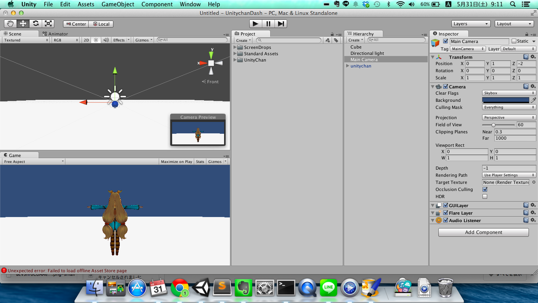Click the error icon in status bar
The image size is (538, 303).
coord(4,271)
